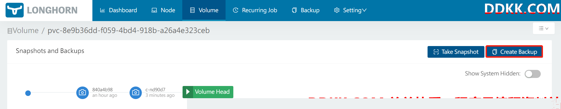Select the Volume Head label

tap(212, 92)
